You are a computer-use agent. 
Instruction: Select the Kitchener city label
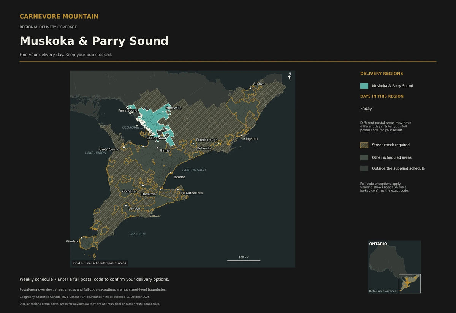point(129,192)
